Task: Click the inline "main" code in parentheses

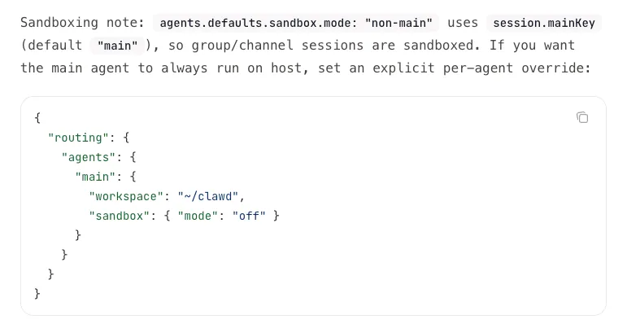Action: [117, 46]
